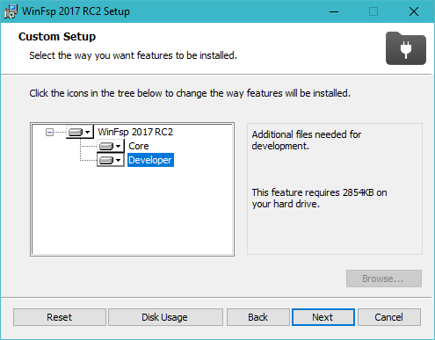
Task: Click the installer icon in title bar
Action: (11, 11)
